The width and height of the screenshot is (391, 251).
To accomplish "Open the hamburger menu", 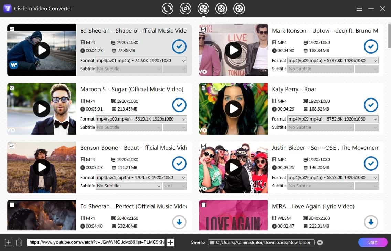I will [359, 9].
